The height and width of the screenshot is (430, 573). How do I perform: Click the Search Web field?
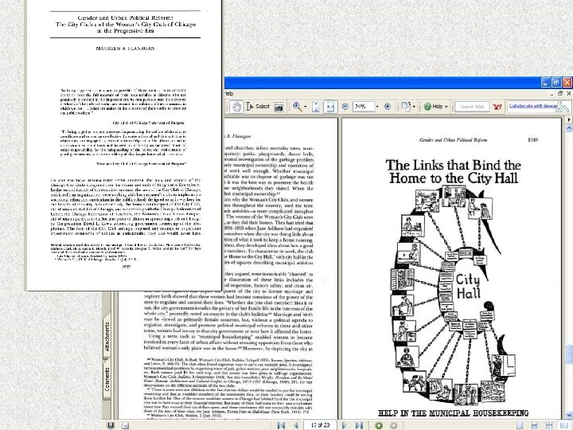click(472, 107)
